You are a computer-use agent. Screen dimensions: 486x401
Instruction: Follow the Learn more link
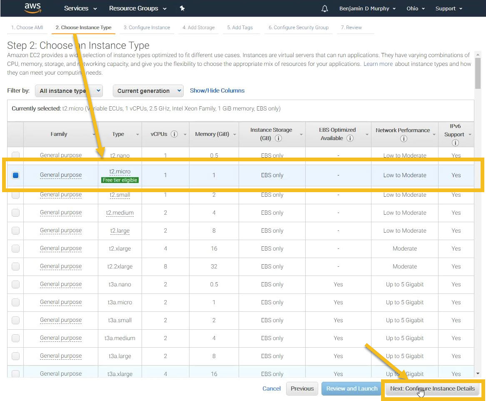coord(378,64)
